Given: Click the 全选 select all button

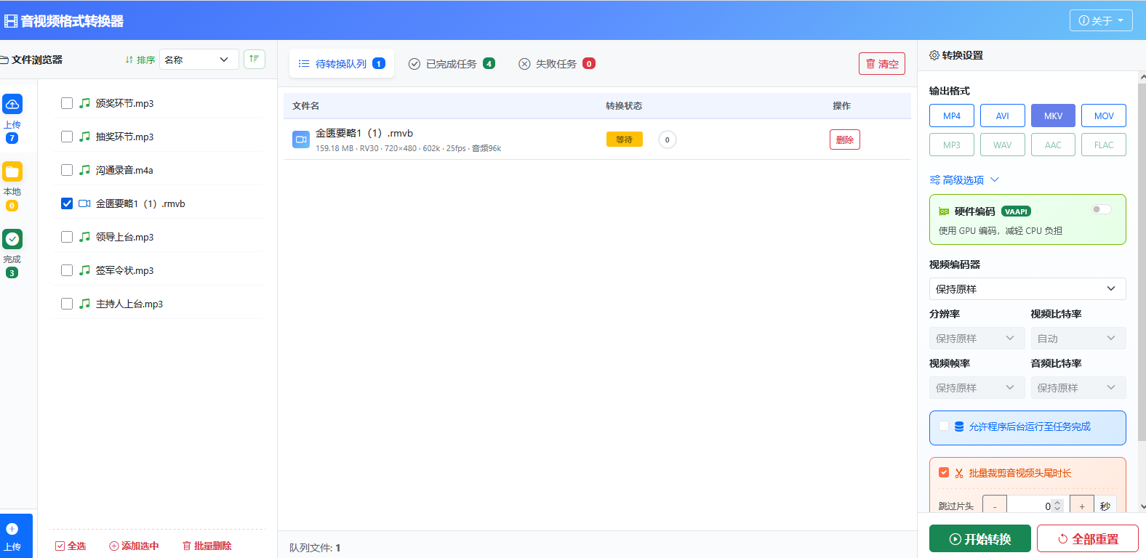Looking at the screenshot, I should pyautogui.click(x=71, y=546).
